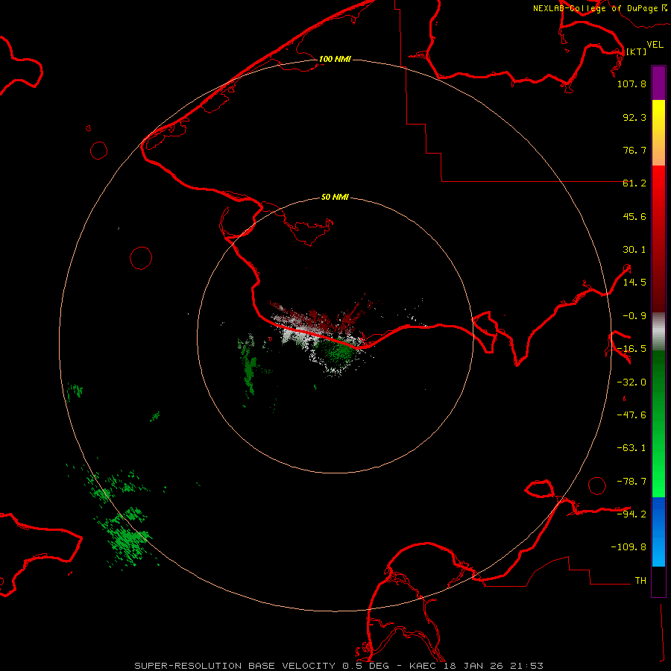Click the -16.5 legend value

pos(631,349)
